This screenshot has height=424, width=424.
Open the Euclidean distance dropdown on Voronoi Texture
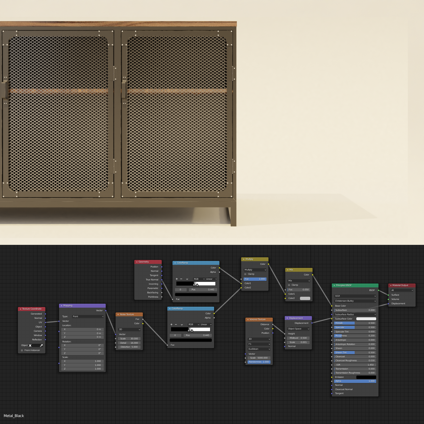[x=258, y=349]
